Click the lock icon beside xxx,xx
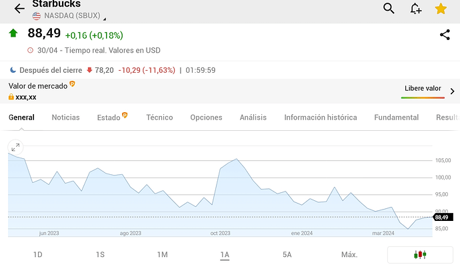The width and height of the screenshot is (460, 273). pos(11,97)
